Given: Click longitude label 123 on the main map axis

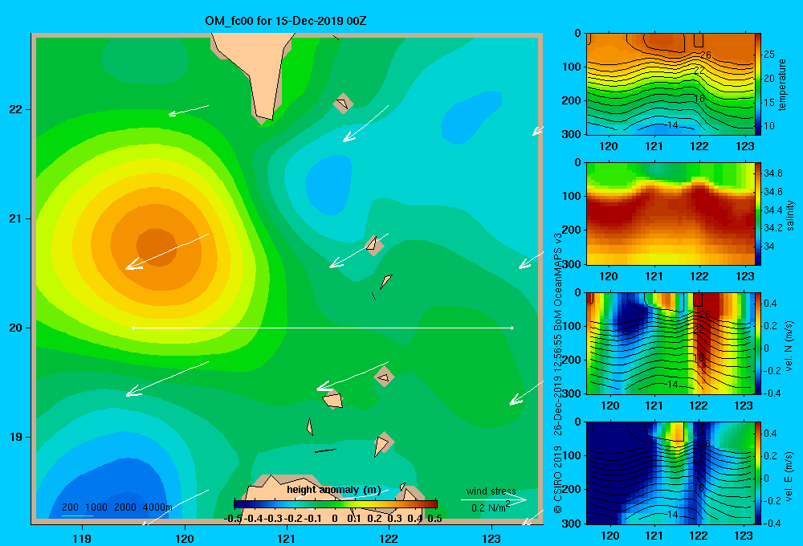Looking at the screenshot, I should [491, 538].
